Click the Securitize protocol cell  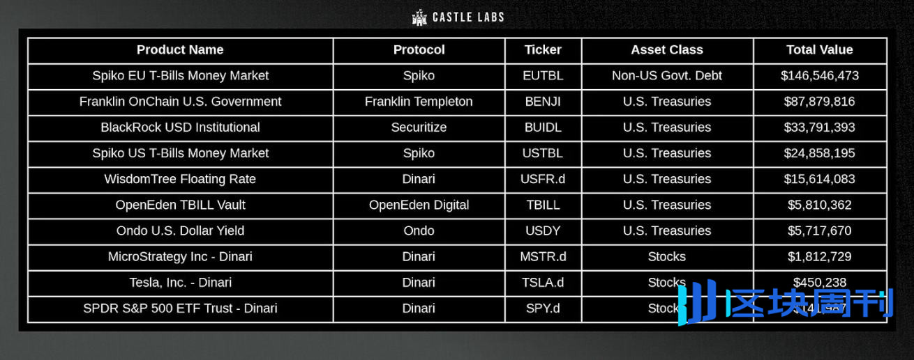click(419, 127)
